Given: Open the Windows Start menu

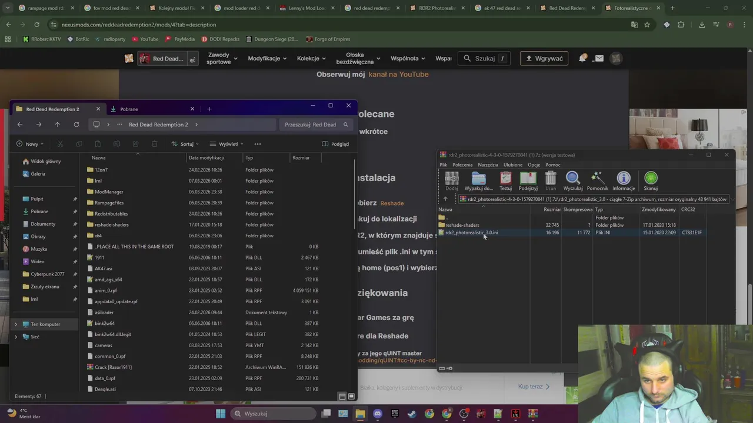Looking at the screenshot, I should click(x=221, y=414).
